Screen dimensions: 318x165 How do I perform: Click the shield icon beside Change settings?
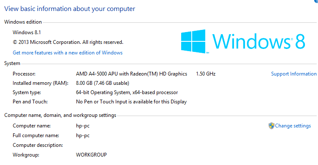pyautogui.click(x=272, y=126)
